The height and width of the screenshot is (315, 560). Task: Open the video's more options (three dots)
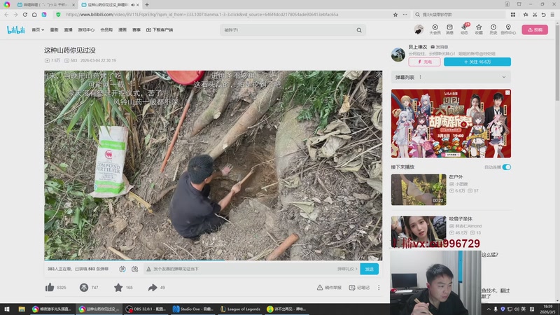click(x=379, y=288)
